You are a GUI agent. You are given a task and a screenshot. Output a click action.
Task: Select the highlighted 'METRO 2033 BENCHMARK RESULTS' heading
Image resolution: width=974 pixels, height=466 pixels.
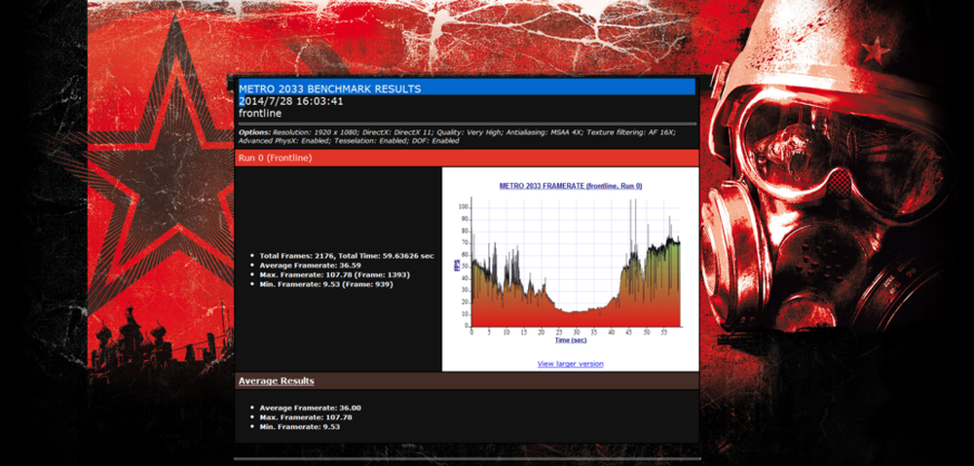pyautogui.click(x=330, y=89)
